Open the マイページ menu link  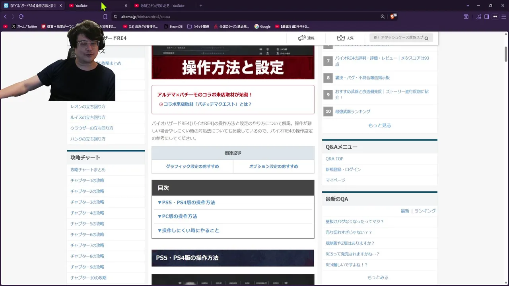335,180
